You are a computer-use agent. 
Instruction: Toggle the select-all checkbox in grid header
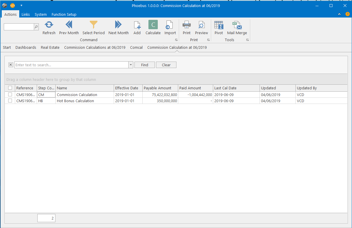[10, 88]
